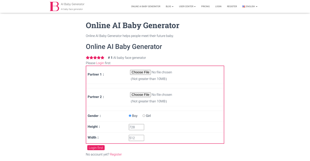
Task: Click Register in the navigation bar
Action: pos(232,6)
